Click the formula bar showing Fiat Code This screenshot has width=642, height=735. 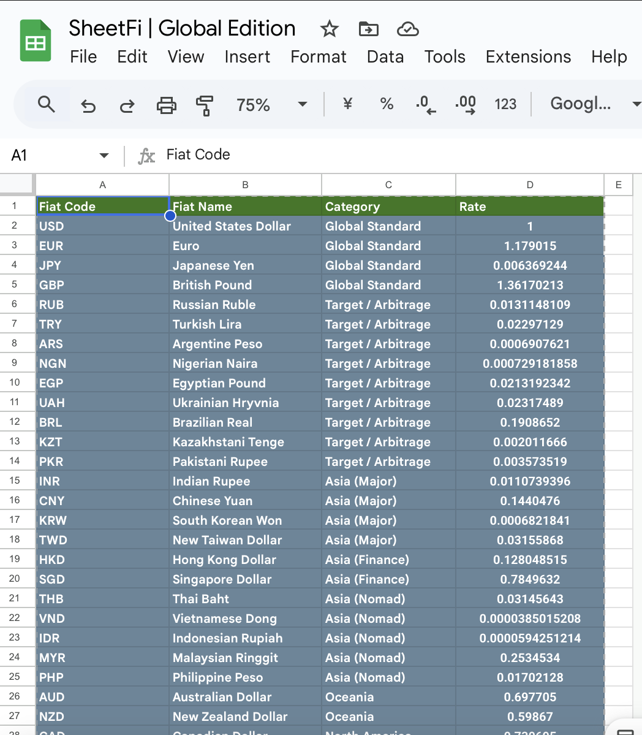pyautogui.click(x=368, y=155)
